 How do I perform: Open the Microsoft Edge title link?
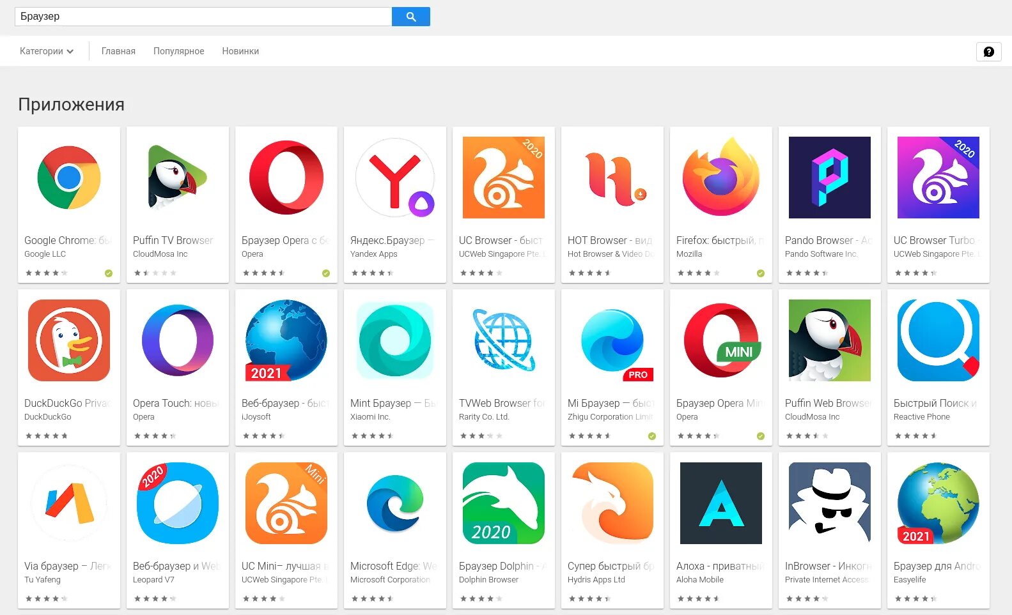pos(394,566)
